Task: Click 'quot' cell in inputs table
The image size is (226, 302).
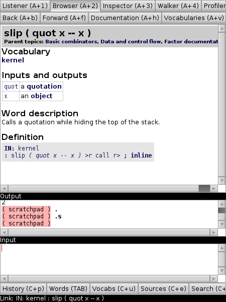Action: 11,87
